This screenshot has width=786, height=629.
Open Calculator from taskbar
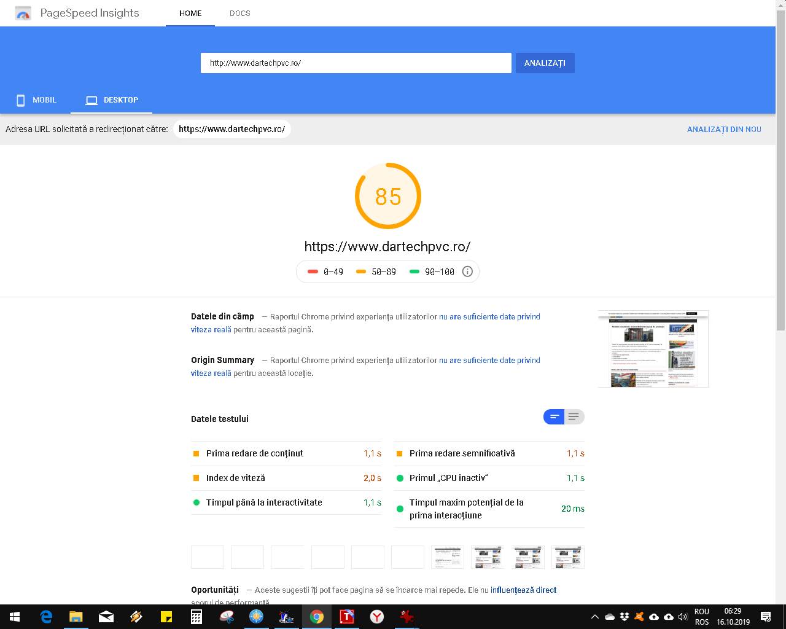[196, 617]
